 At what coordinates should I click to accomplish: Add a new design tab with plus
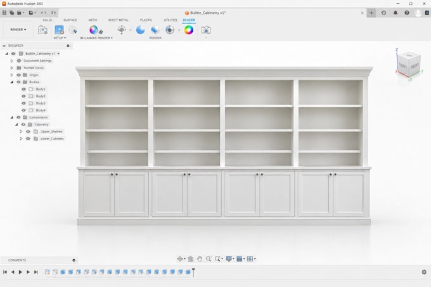(371, 13)
